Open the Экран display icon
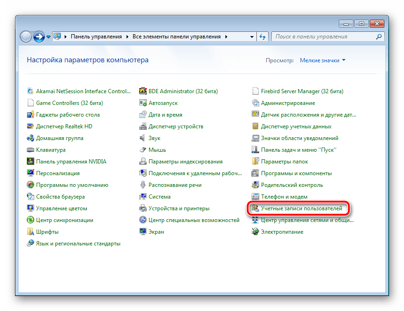The height and width of the screenshot is (311, 404). pyautogui.click(x=143, y=232)
